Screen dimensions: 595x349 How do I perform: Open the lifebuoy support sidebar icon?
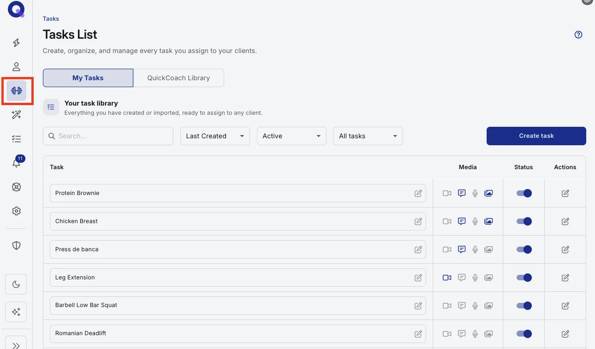tap(16, 187)
